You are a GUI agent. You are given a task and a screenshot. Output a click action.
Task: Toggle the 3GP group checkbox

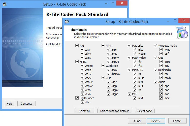103,78
